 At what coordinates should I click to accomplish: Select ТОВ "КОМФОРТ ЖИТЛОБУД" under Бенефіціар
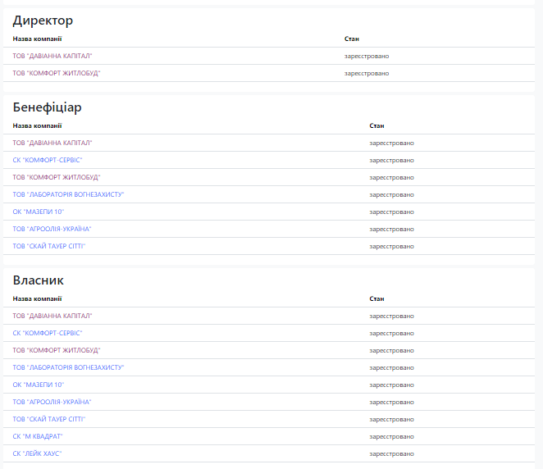(57, 177)
